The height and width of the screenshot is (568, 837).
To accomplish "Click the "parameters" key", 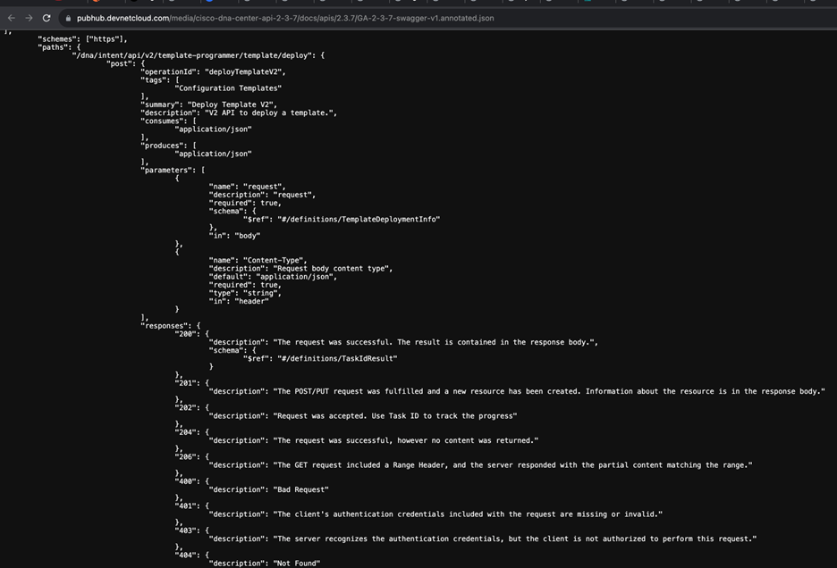I will pos(167,170).
